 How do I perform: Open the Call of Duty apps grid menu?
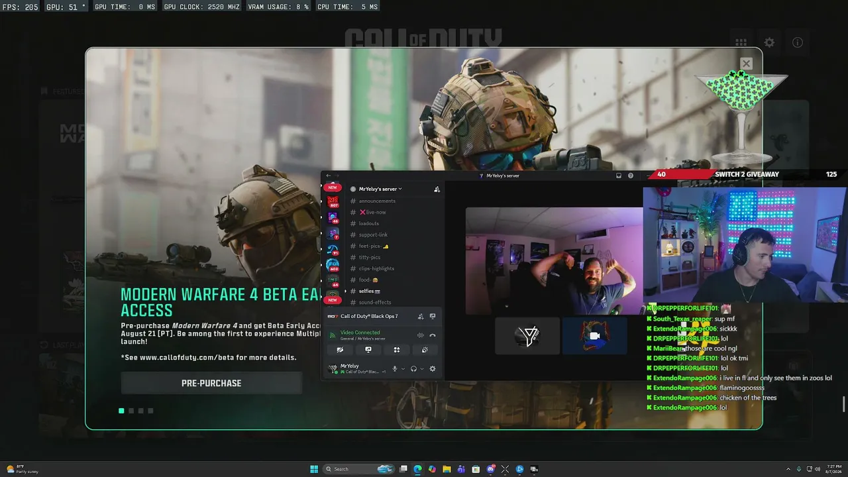click(x=741, y=42)
